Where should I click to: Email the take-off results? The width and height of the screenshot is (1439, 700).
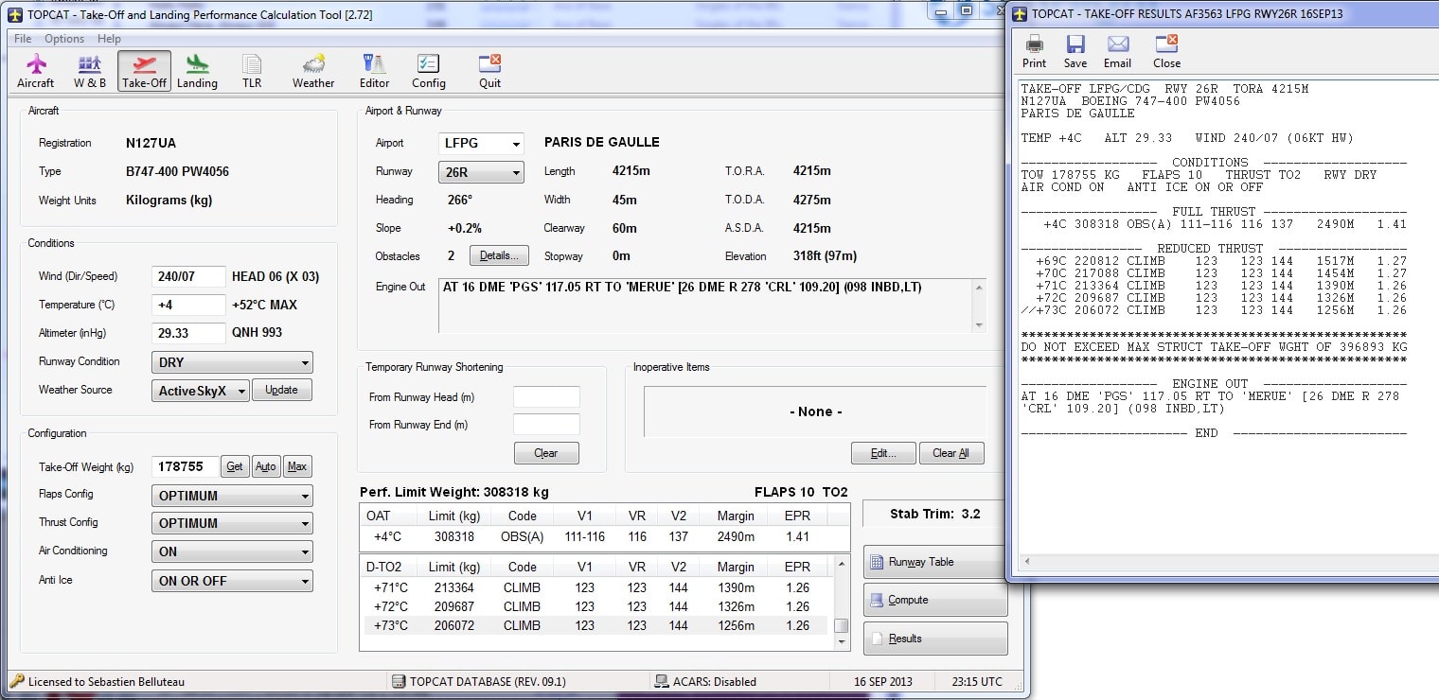[x=1117, y=51]
